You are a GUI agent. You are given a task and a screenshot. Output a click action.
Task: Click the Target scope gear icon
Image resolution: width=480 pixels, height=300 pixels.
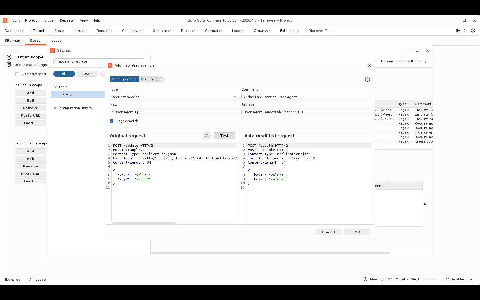click(9, 64)
